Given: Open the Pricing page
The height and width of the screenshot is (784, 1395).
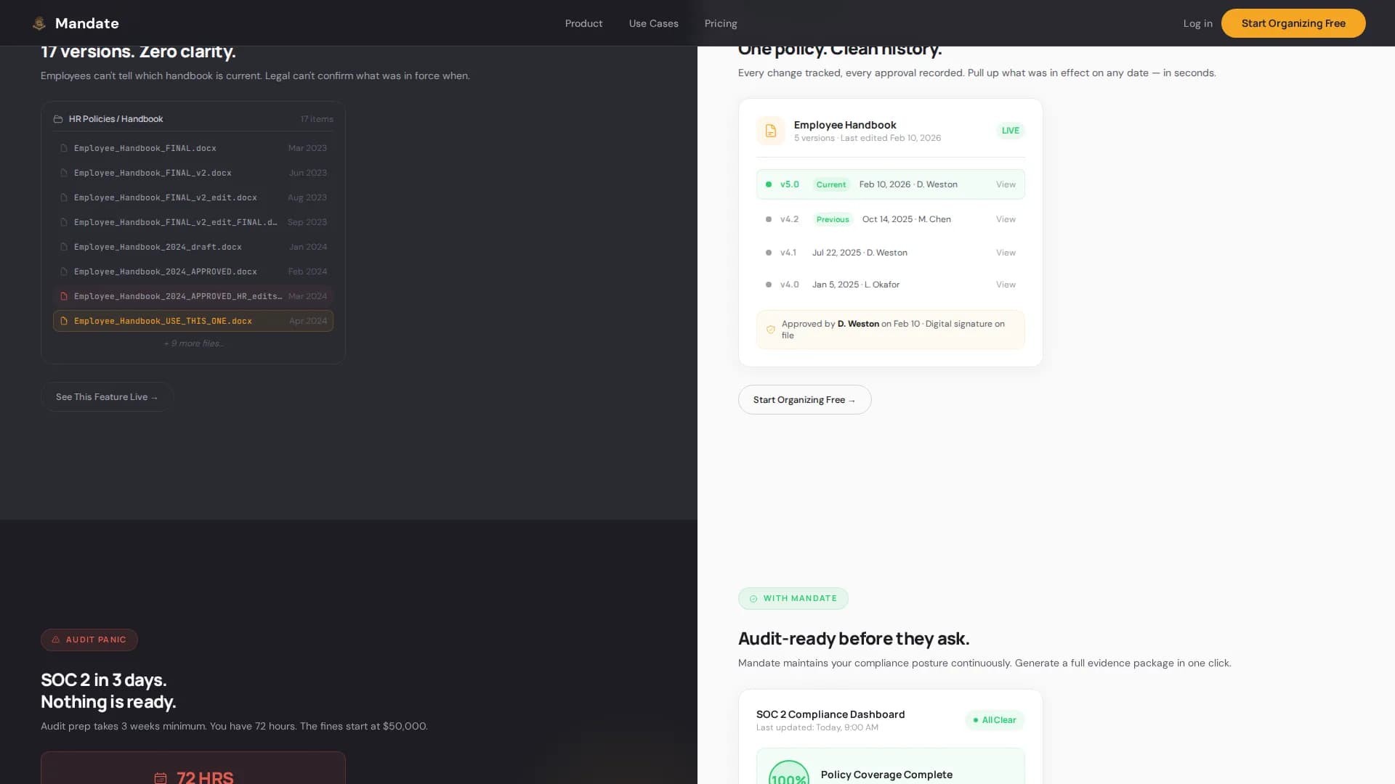Looking at the screenshot, I should click(x=720, y=23).
